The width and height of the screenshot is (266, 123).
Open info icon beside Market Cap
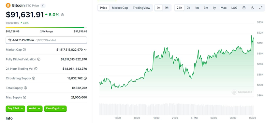pyautogui.click(x=24, y=50)
